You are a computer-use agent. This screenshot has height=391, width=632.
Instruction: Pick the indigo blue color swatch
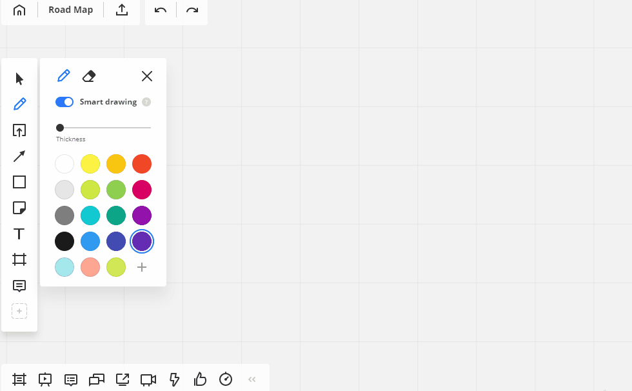pyautogui.click(x=116, y=241)
